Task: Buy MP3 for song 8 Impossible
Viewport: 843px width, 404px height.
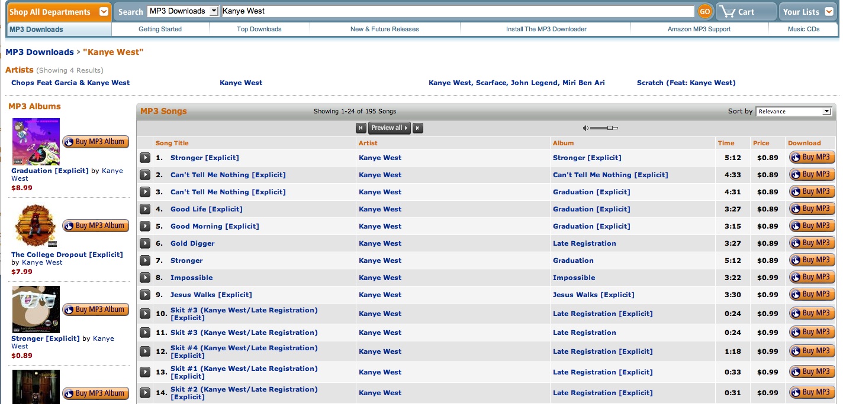Action: click(812, 278)
